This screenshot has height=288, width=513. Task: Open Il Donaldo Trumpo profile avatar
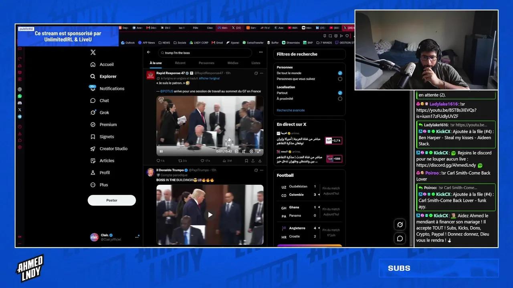tap(150, 172)
